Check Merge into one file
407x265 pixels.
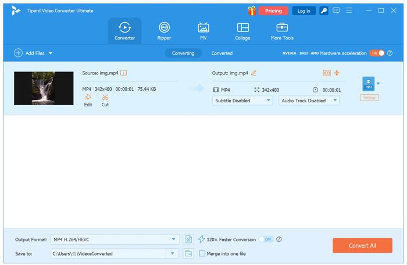(202, 253)
